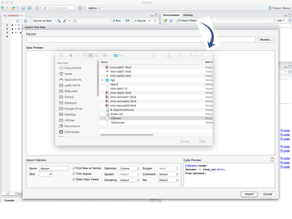Viewport: 292px width, 219px height.
Task: Uncheck First Row as Names
Action: tap(74, 168)
